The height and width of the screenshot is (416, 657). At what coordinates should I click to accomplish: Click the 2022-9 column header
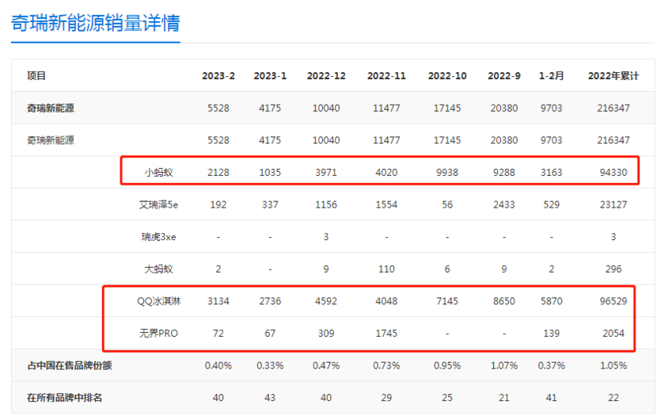click(x=504, y=76)
